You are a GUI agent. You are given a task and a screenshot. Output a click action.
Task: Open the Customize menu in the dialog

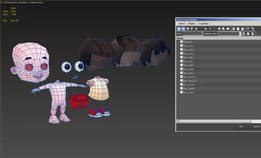coord(203,24)
